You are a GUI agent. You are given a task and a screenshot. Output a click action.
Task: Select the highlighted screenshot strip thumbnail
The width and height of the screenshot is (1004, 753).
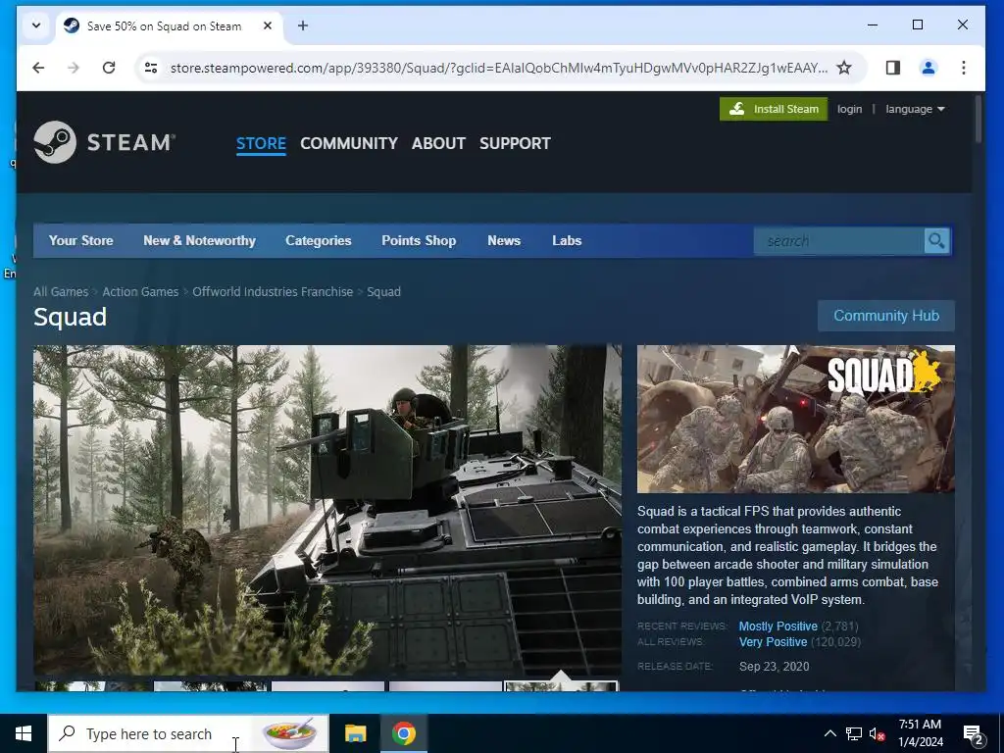tap(561, 686)
